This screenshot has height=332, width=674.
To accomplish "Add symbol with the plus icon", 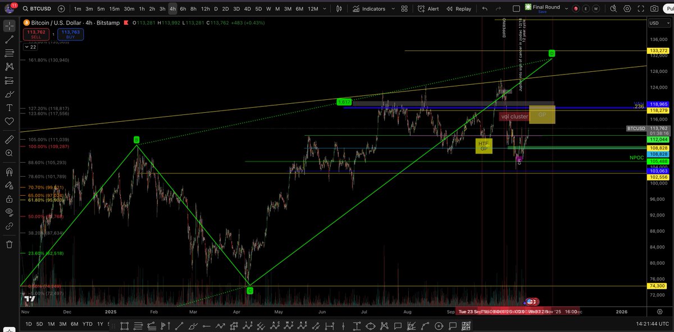I will pyautogui.click(x=61, y=9).
